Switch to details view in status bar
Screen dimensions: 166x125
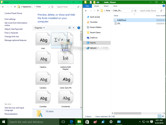160,116
